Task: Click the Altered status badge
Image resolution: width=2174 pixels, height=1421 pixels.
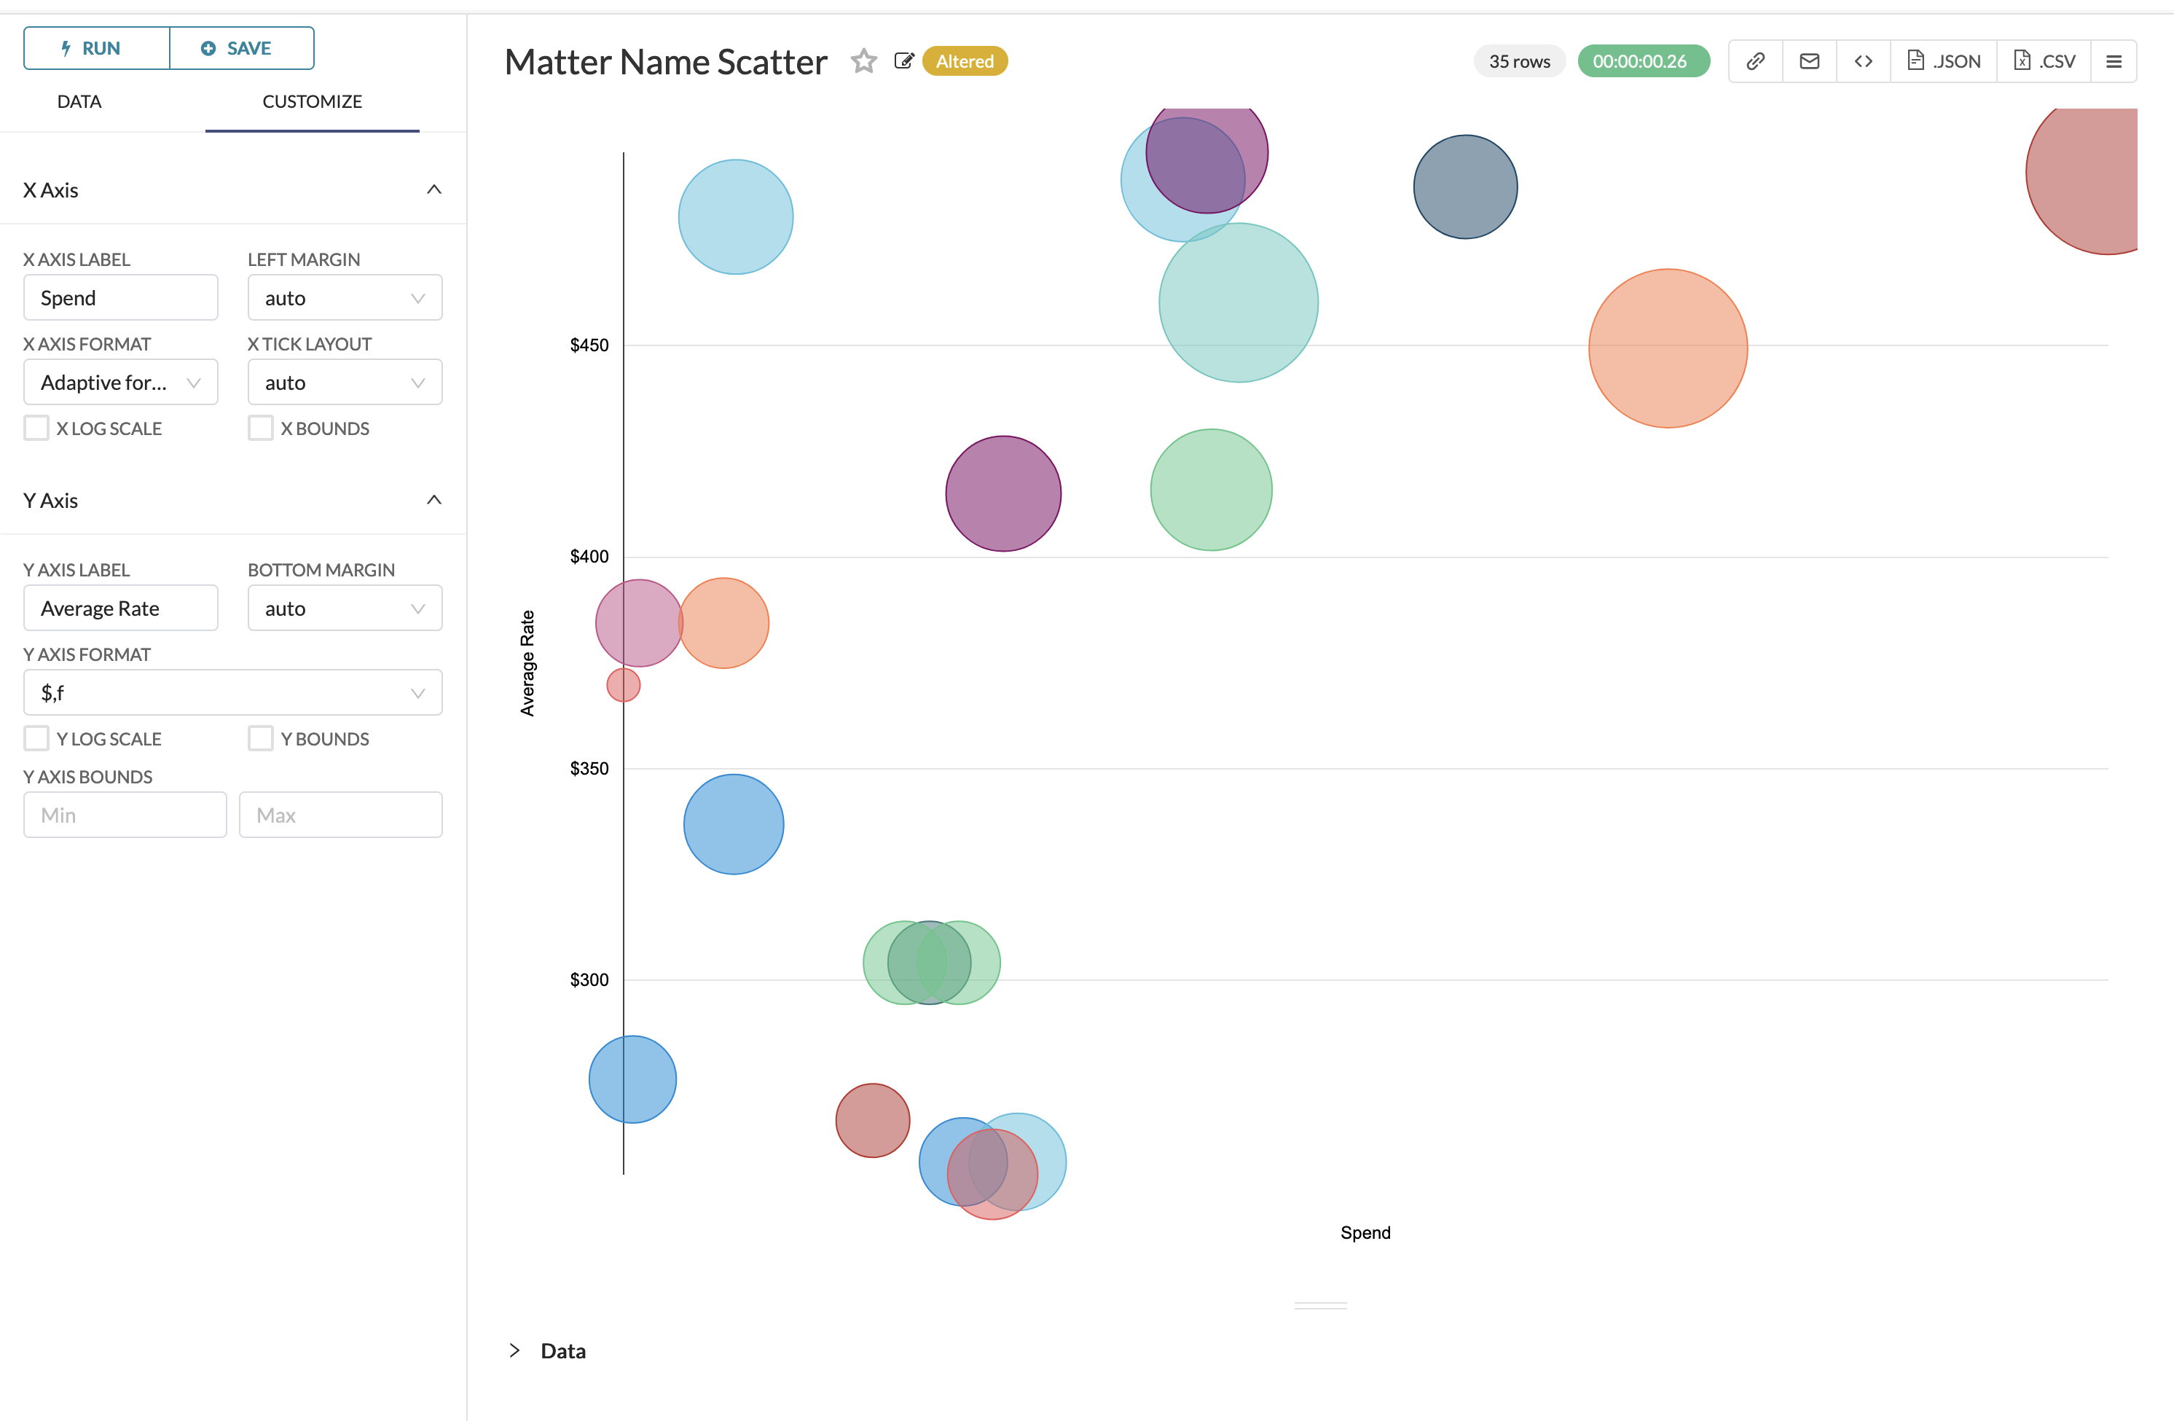Action: coord(965,61)
